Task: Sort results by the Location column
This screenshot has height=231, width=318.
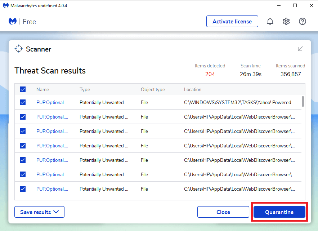Action: [193, 89]
